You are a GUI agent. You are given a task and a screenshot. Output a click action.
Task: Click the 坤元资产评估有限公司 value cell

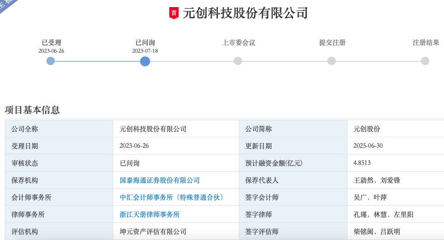[176, 232]
